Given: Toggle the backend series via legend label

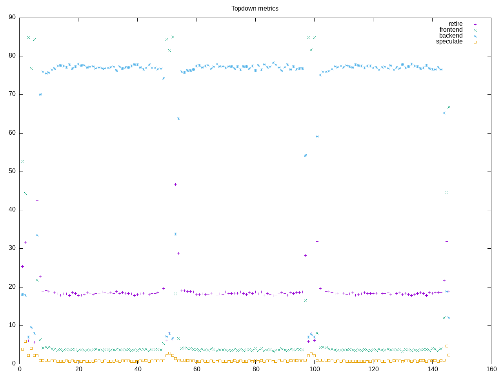Looking at the screenshot, I should pyautogui.click(x=451, y=36).
